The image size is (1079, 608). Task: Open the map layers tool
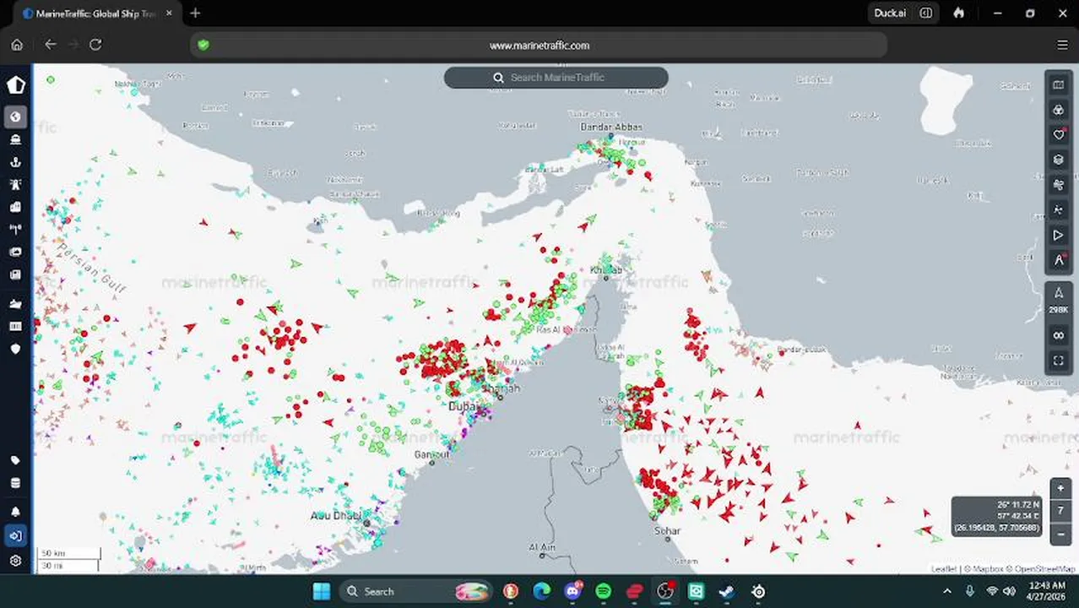[x=1059, y=160]
